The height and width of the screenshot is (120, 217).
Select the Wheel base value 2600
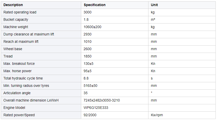click(88, 49)
